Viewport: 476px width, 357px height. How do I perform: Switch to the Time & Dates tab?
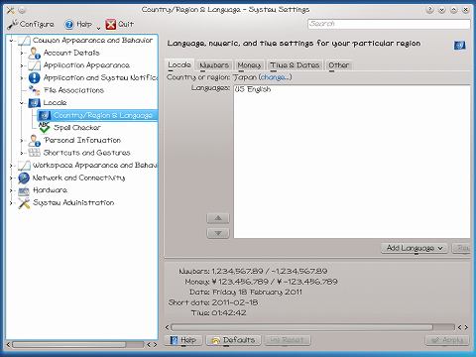pos(295,65)
